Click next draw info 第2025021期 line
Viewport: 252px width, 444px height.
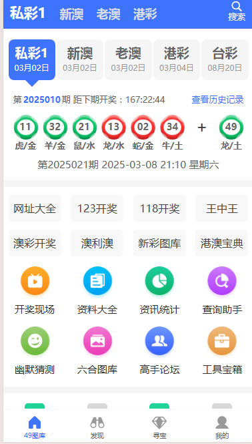point(128,164)
